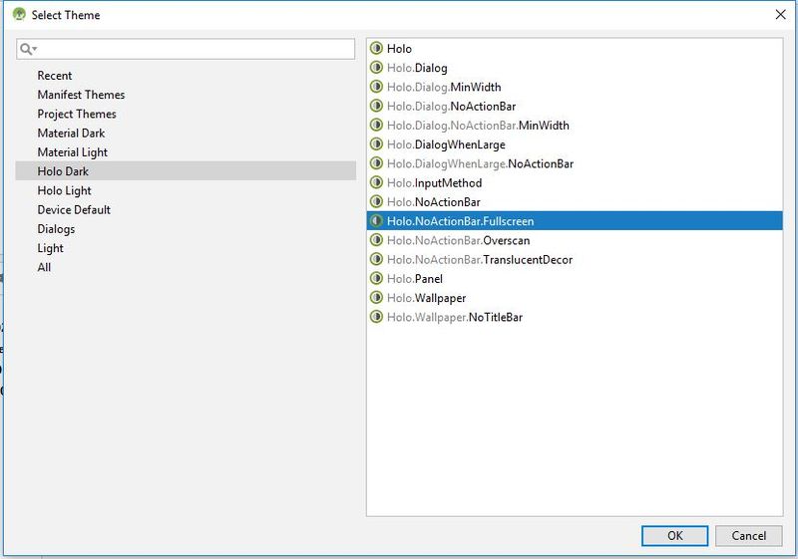Viewport: 798px width, 559px height.
Task: Close the Select Theme dialog
Action: click(x=780, y=14)
